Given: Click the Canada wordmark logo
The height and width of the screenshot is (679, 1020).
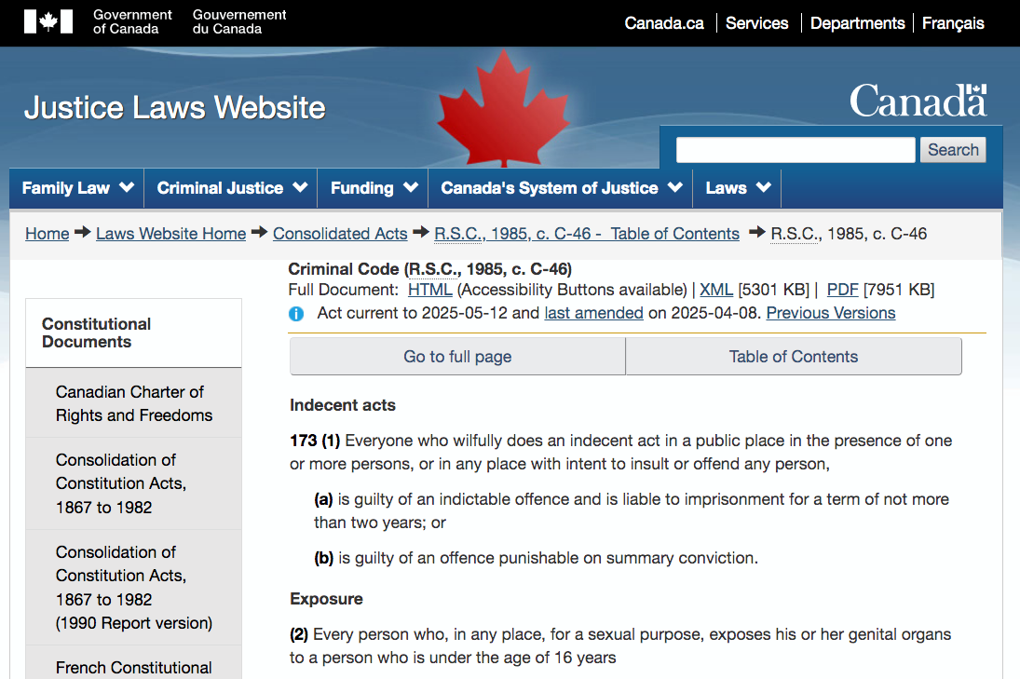Looking at the screenshot, I should tap(918, 101).
